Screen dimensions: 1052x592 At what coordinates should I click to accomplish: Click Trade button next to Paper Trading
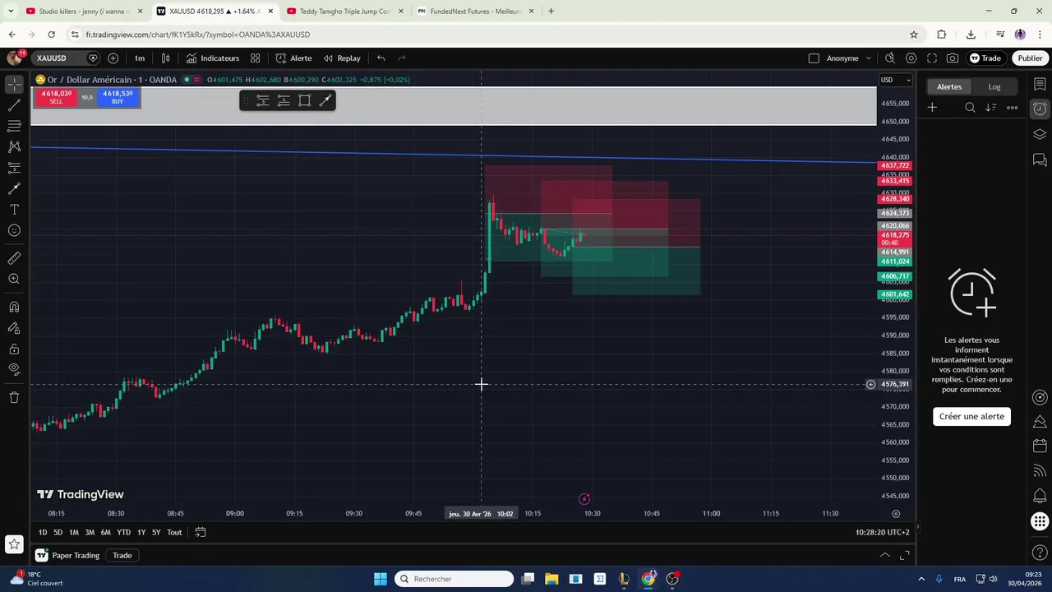[122, 556]
